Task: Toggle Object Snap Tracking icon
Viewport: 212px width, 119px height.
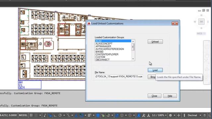Action: tap(77, 115)
